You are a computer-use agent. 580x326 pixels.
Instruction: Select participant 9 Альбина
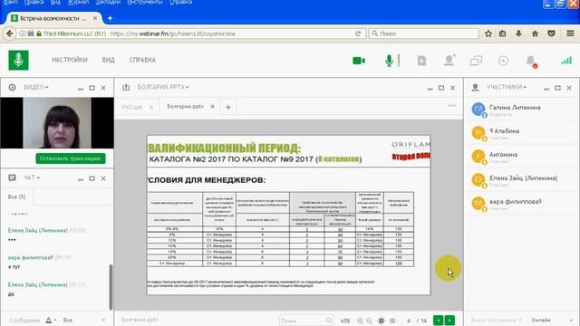click(x=522, y=134)
